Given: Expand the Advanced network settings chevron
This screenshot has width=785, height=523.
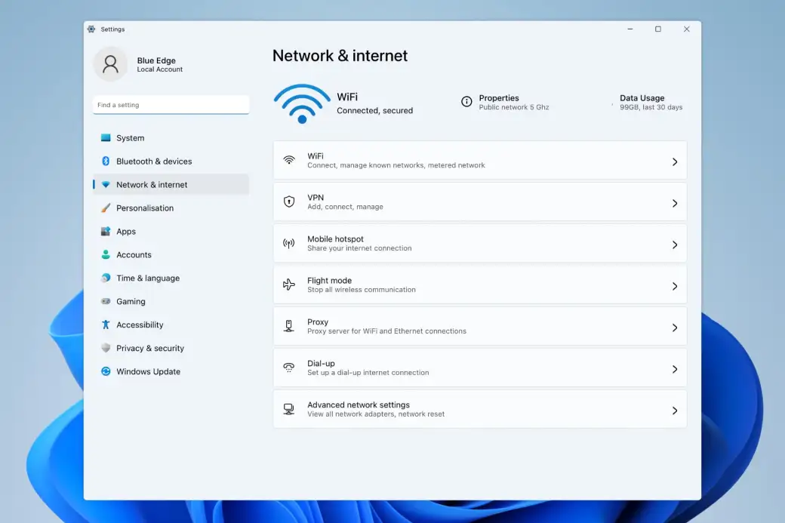Looking at the screenshot, I should pos(675,411).
